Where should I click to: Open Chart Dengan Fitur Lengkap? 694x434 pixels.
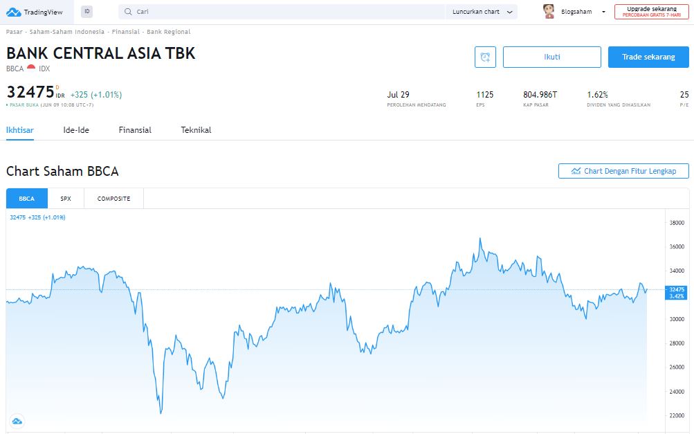pyautogui.click(x=623, y=171)
